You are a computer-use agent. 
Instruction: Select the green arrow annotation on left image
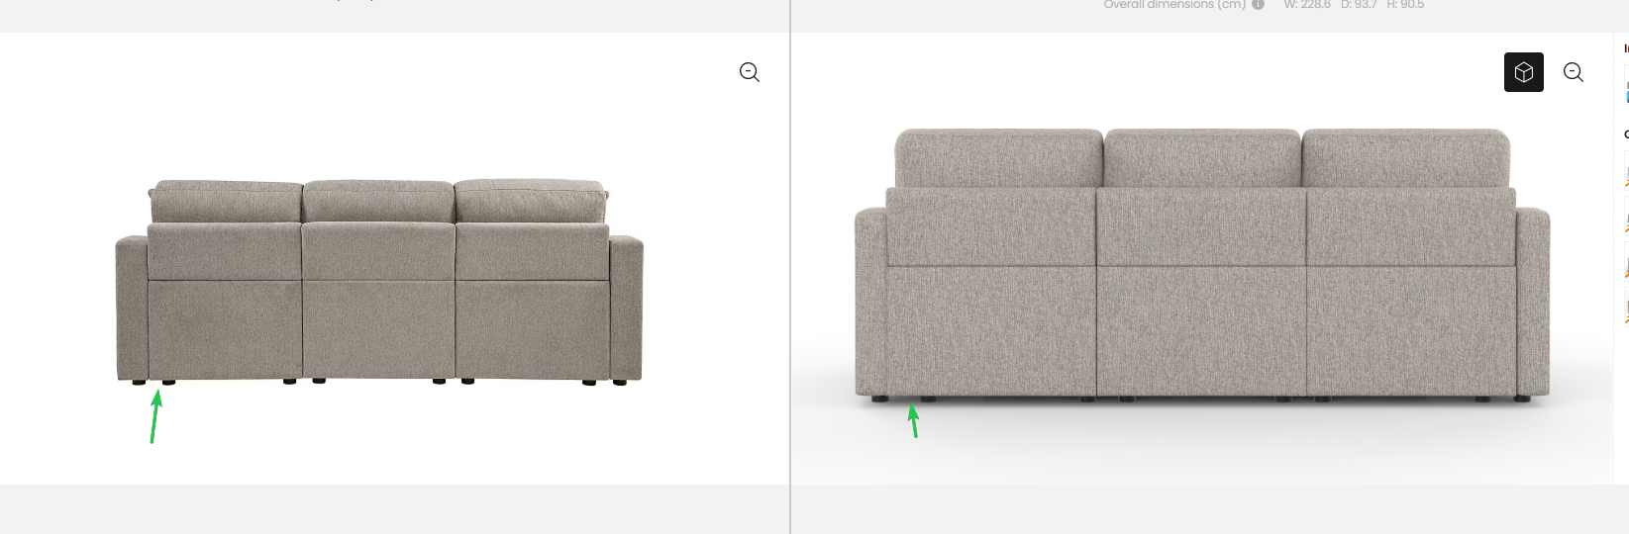(154, 417)
